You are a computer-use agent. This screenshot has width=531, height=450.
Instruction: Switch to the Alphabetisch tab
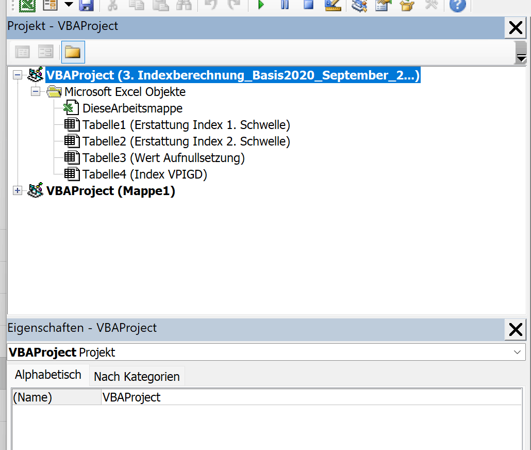(x=48, y=375)
